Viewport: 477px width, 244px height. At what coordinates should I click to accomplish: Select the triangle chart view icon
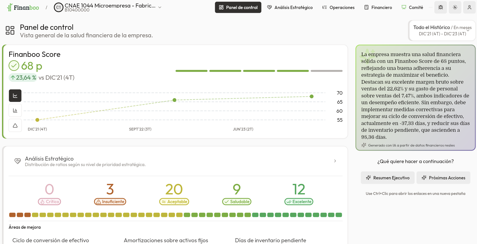click(15, 126)
